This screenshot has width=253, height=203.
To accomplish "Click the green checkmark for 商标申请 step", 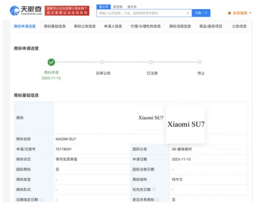I will pyautogui.click(x=51, y=62).
